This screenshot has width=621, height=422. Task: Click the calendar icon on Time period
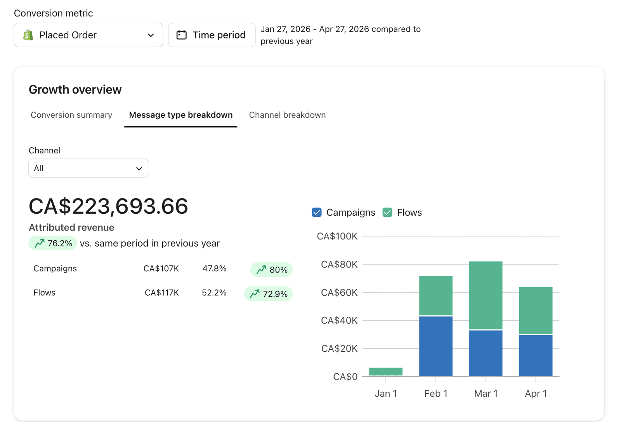pyautogui.click(x=182, y=35)
